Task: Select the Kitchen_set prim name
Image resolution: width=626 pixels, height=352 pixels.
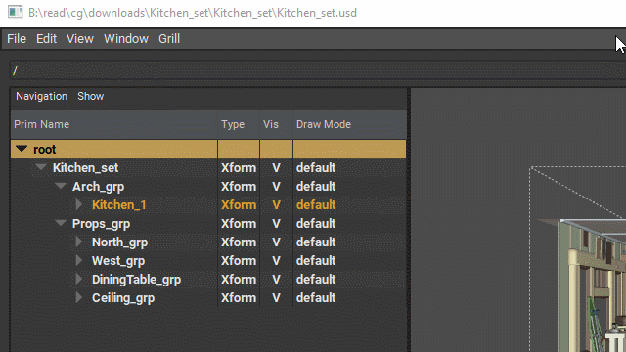Action: pos(85,167)
